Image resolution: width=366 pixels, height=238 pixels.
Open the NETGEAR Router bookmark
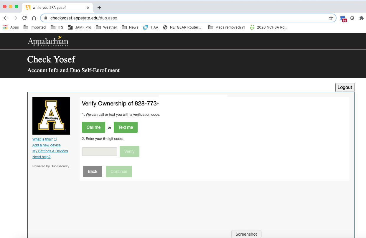[x=182, y=27]
